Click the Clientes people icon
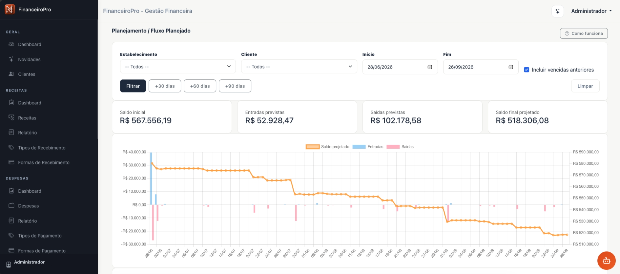This screenshot has width=620, height=274. [11, 74]
